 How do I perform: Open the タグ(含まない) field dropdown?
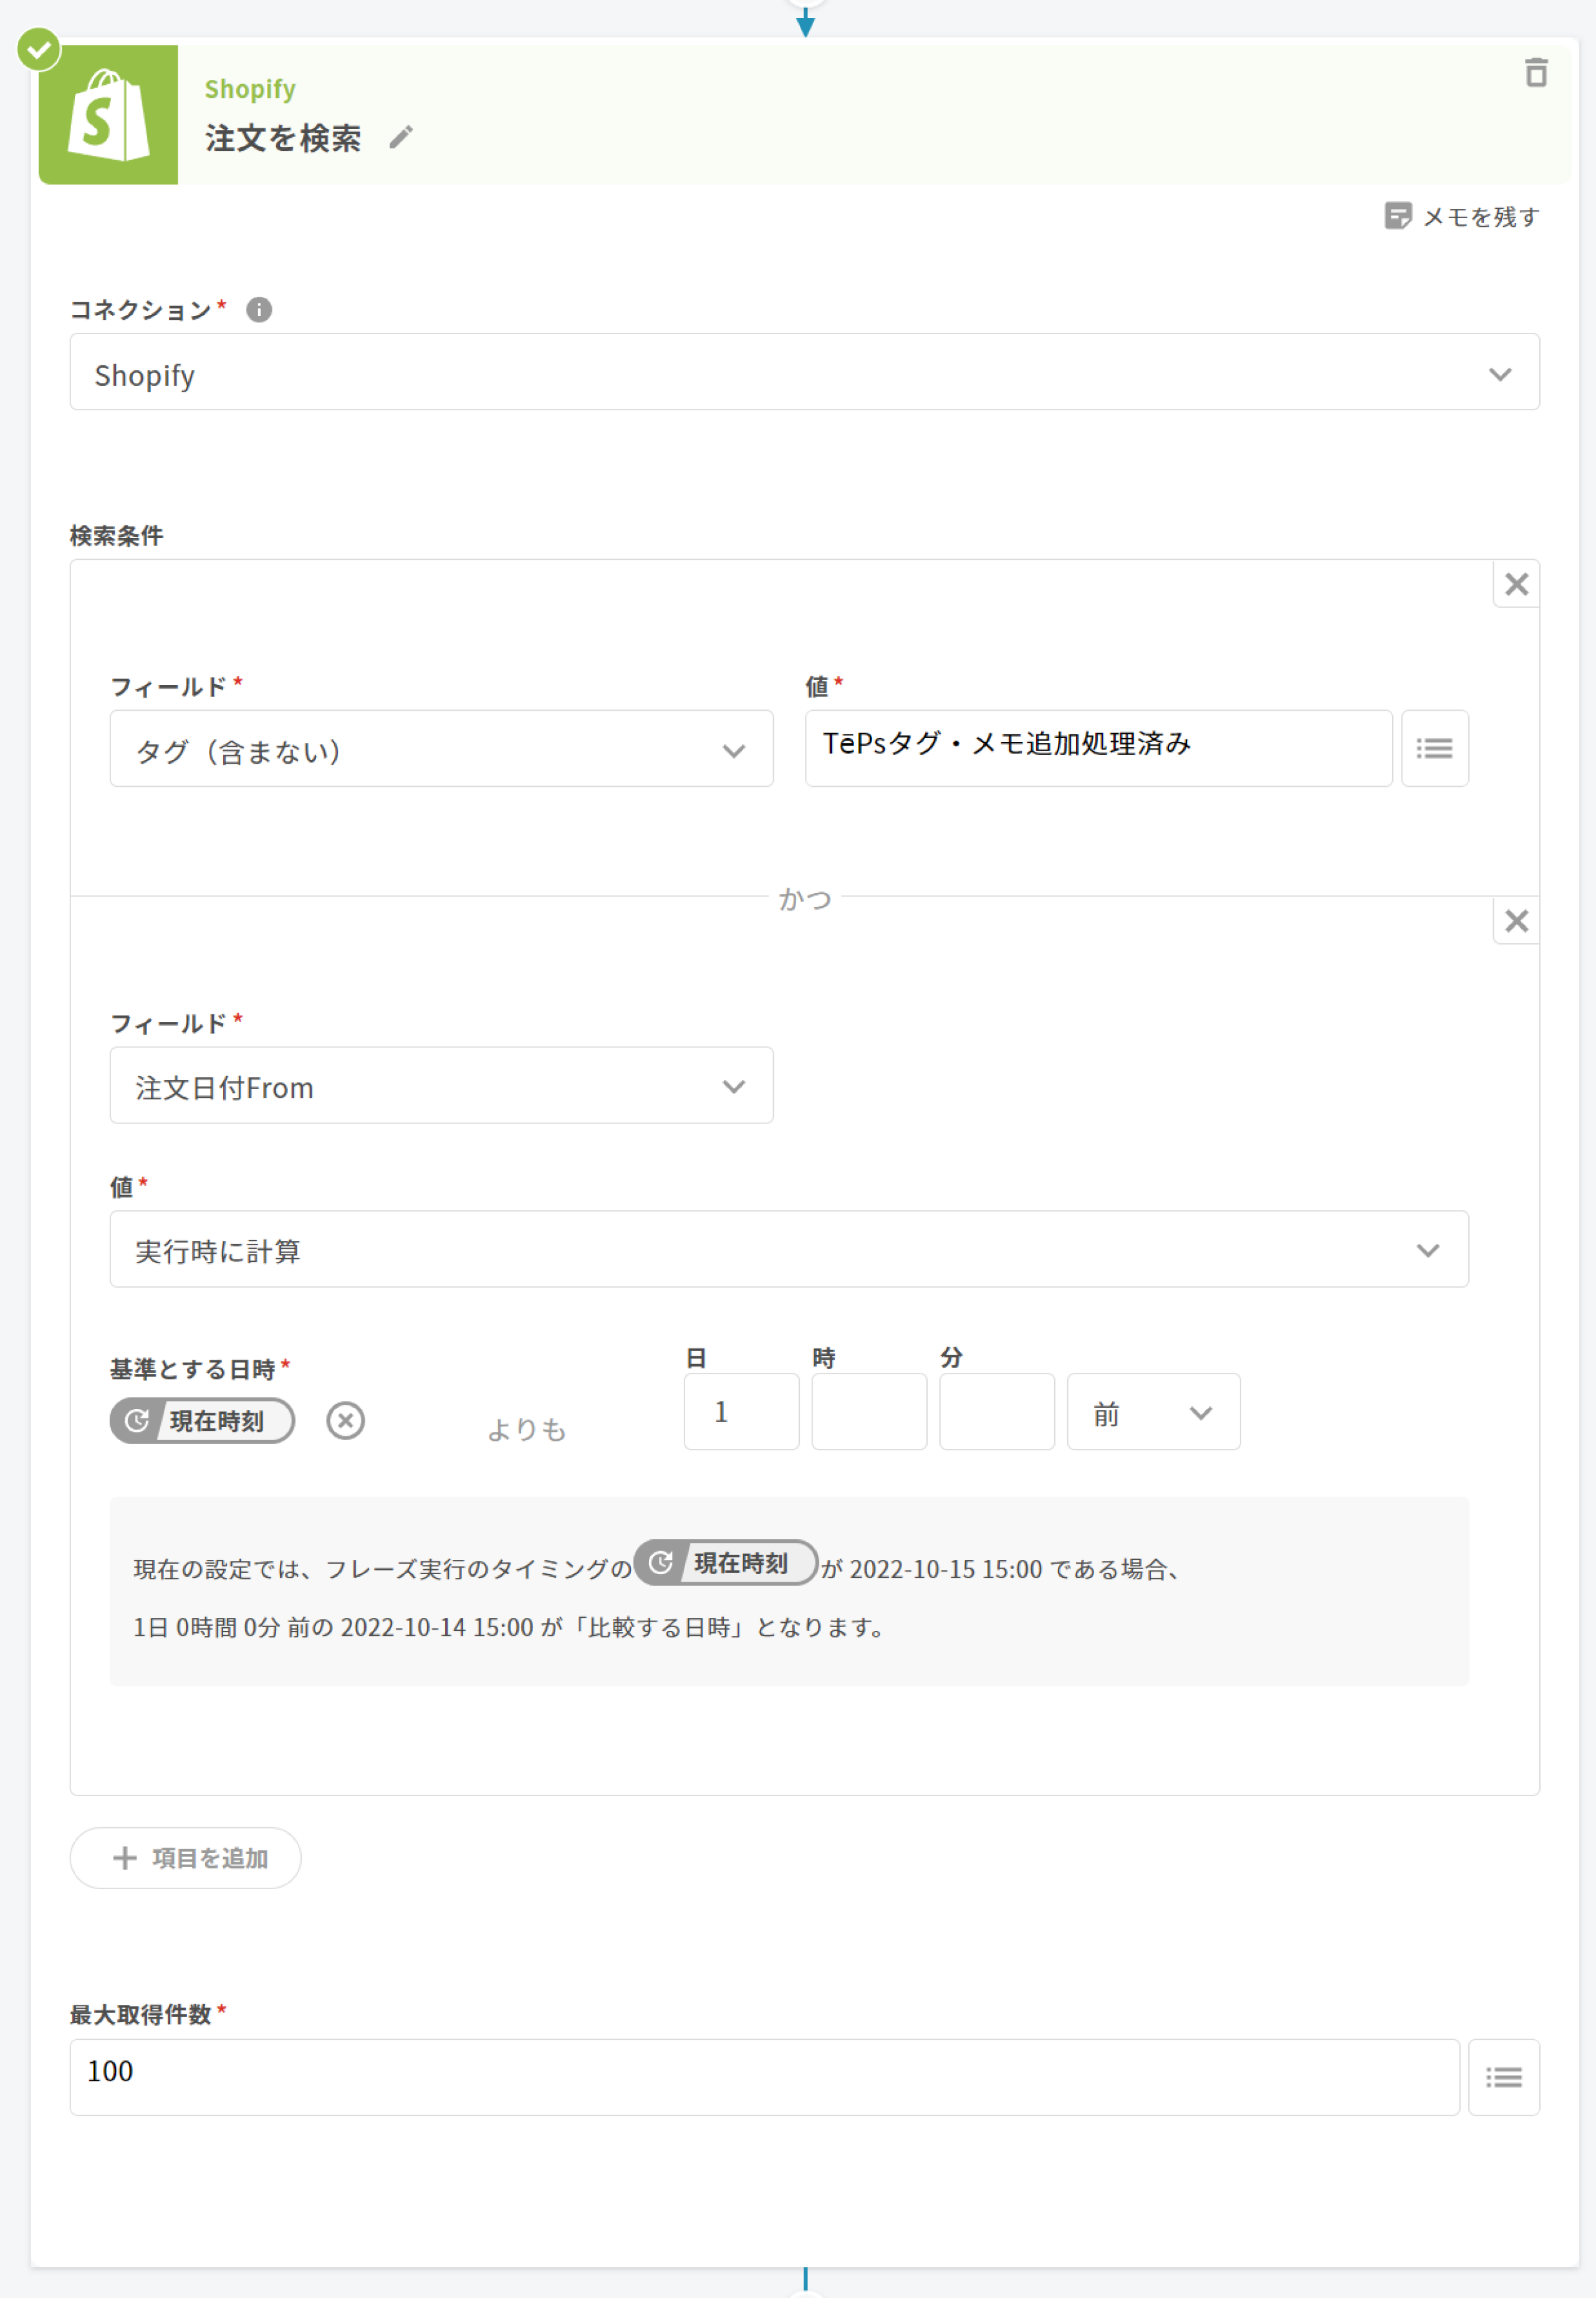point(441,749)
